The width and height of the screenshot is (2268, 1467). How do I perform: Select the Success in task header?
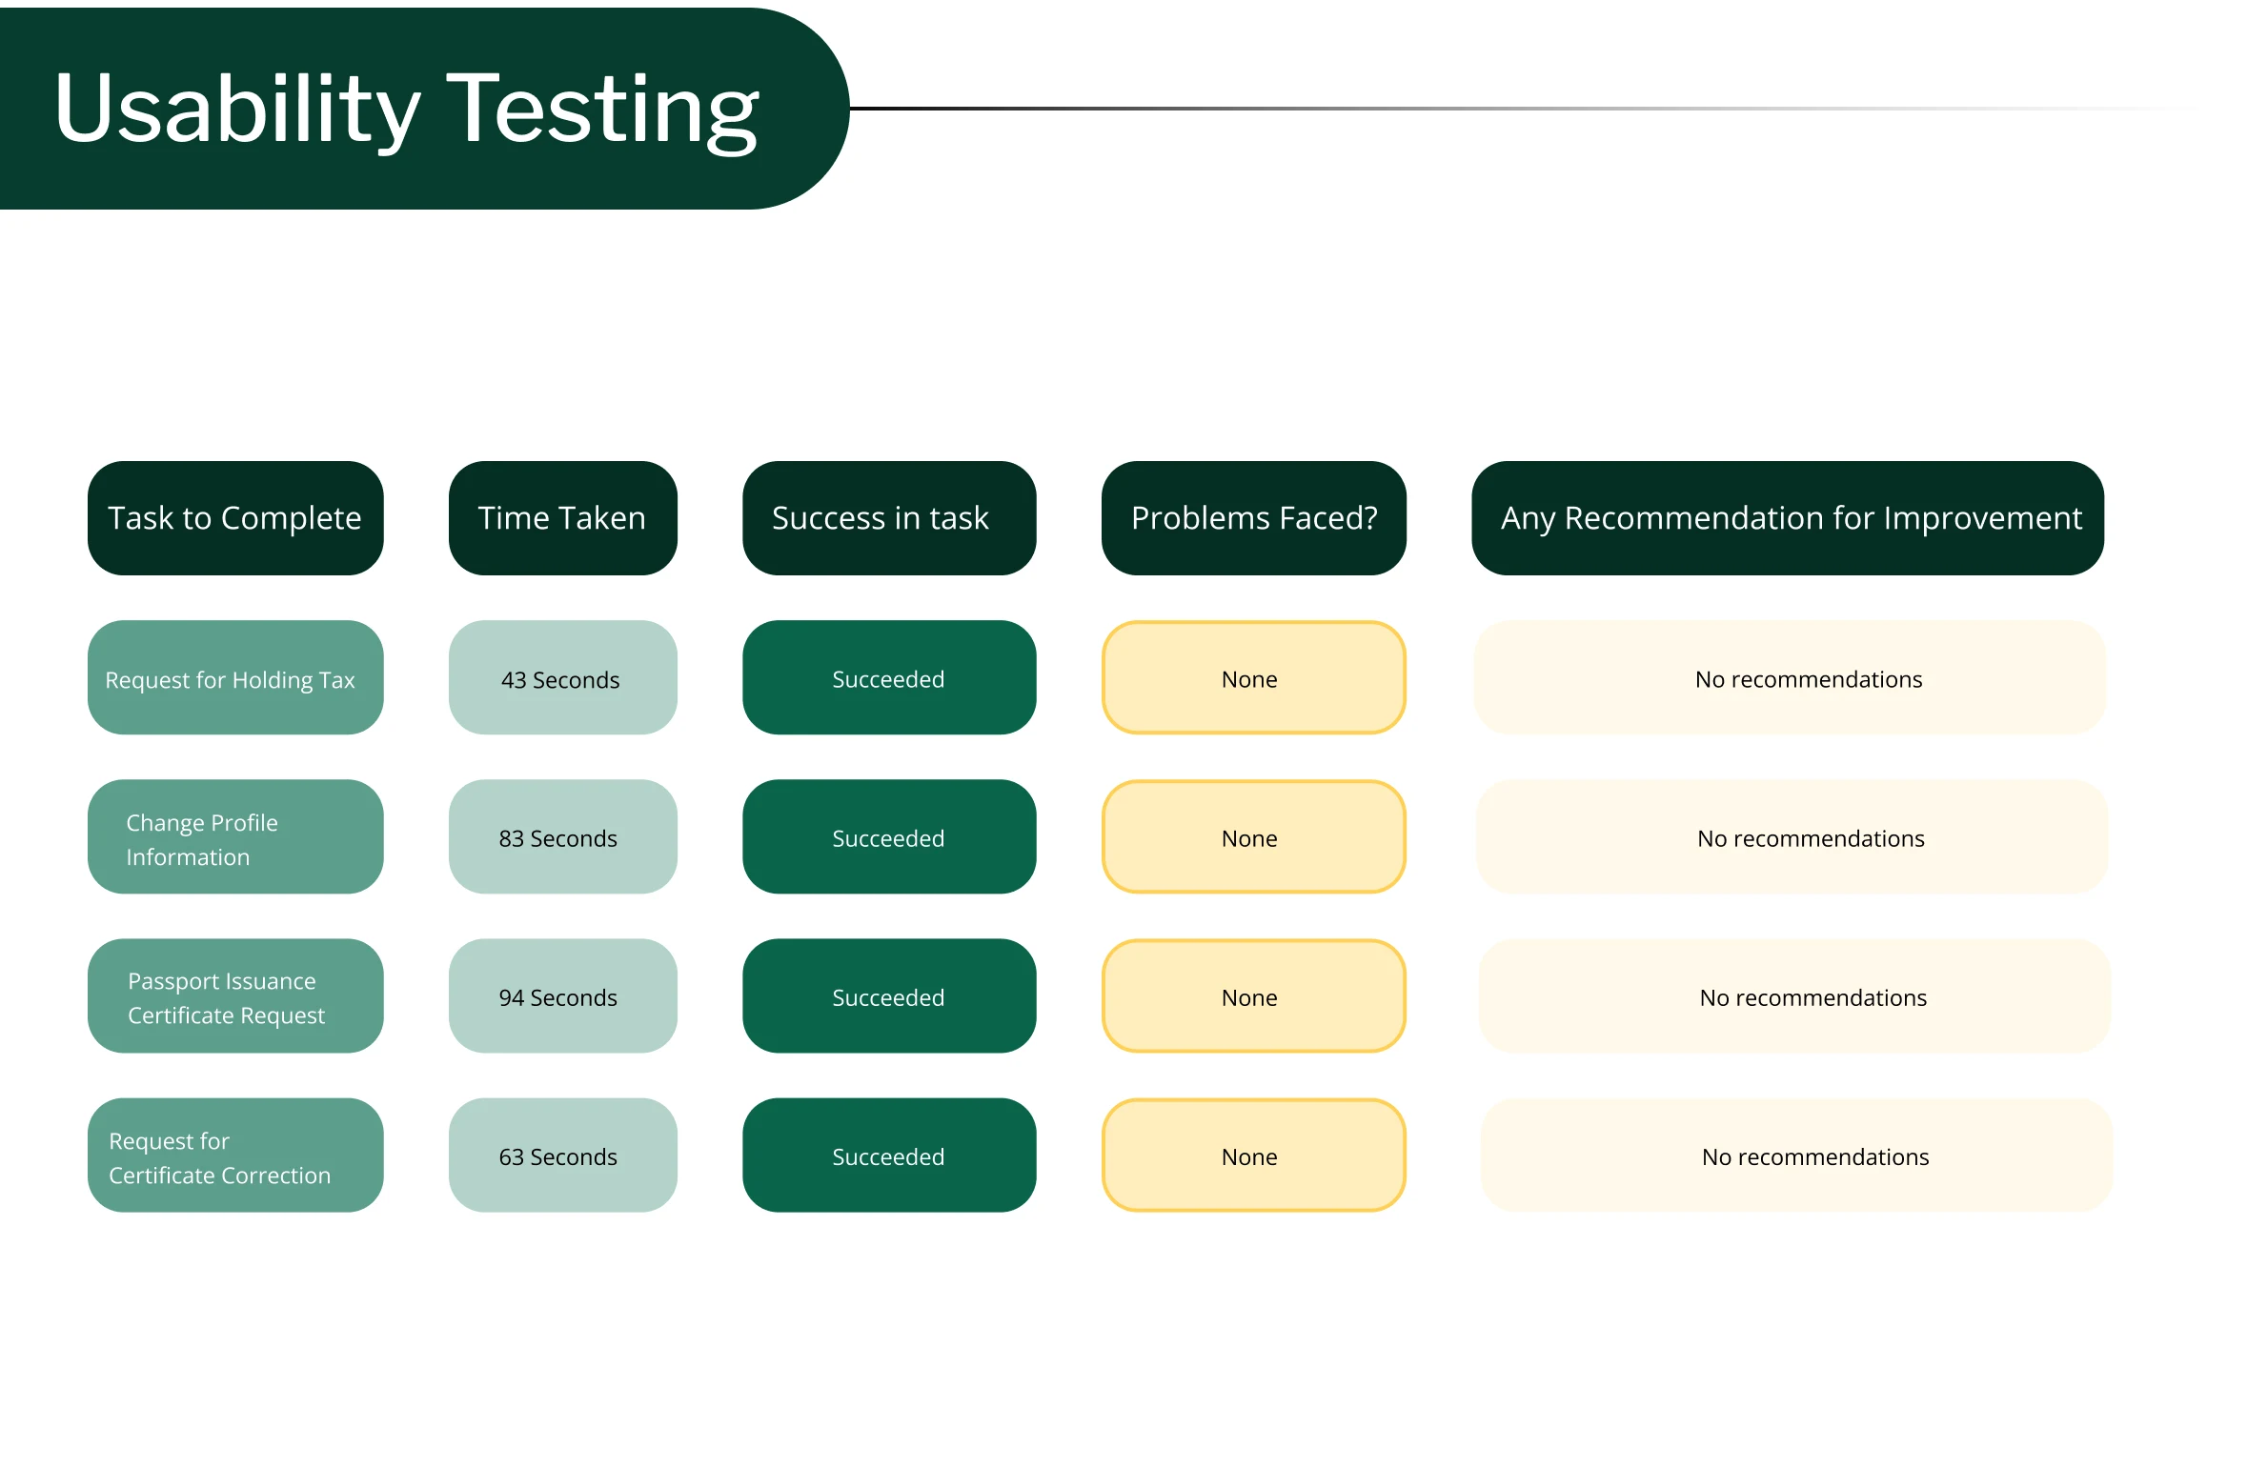pos(888,518)
